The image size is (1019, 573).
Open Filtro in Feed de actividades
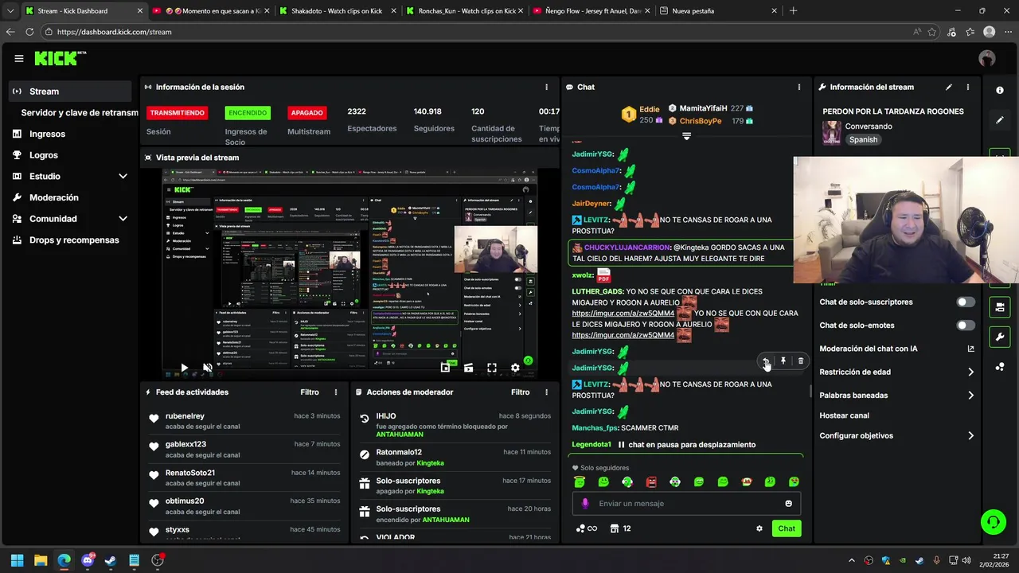pos(310,392)
